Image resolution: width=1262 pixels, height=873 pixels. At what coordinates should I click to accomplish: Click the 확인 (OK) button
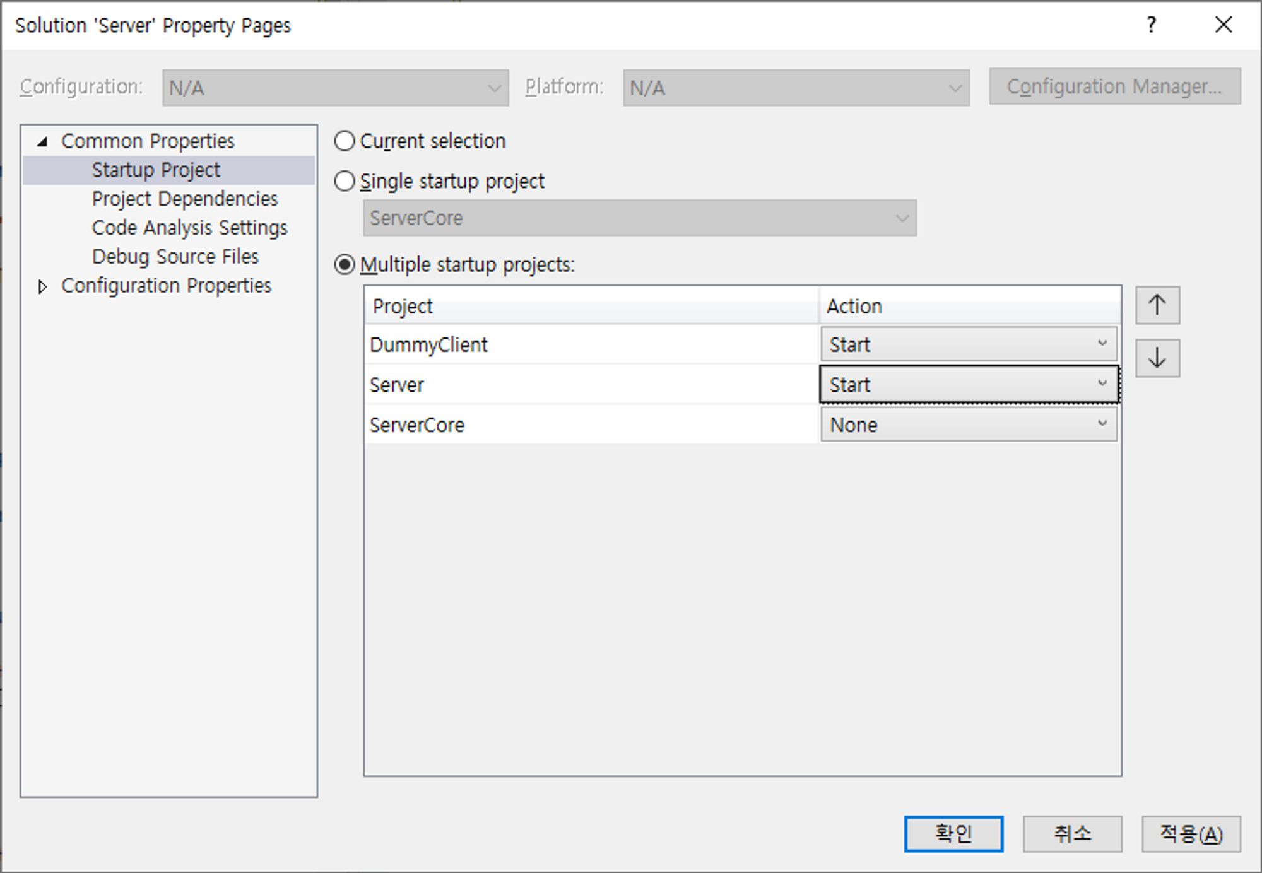[x=953, y=834]
